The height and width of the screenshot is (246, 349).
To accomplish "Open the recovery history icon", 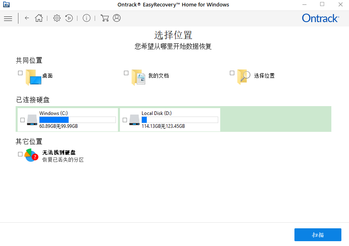I will pos(69,18).
